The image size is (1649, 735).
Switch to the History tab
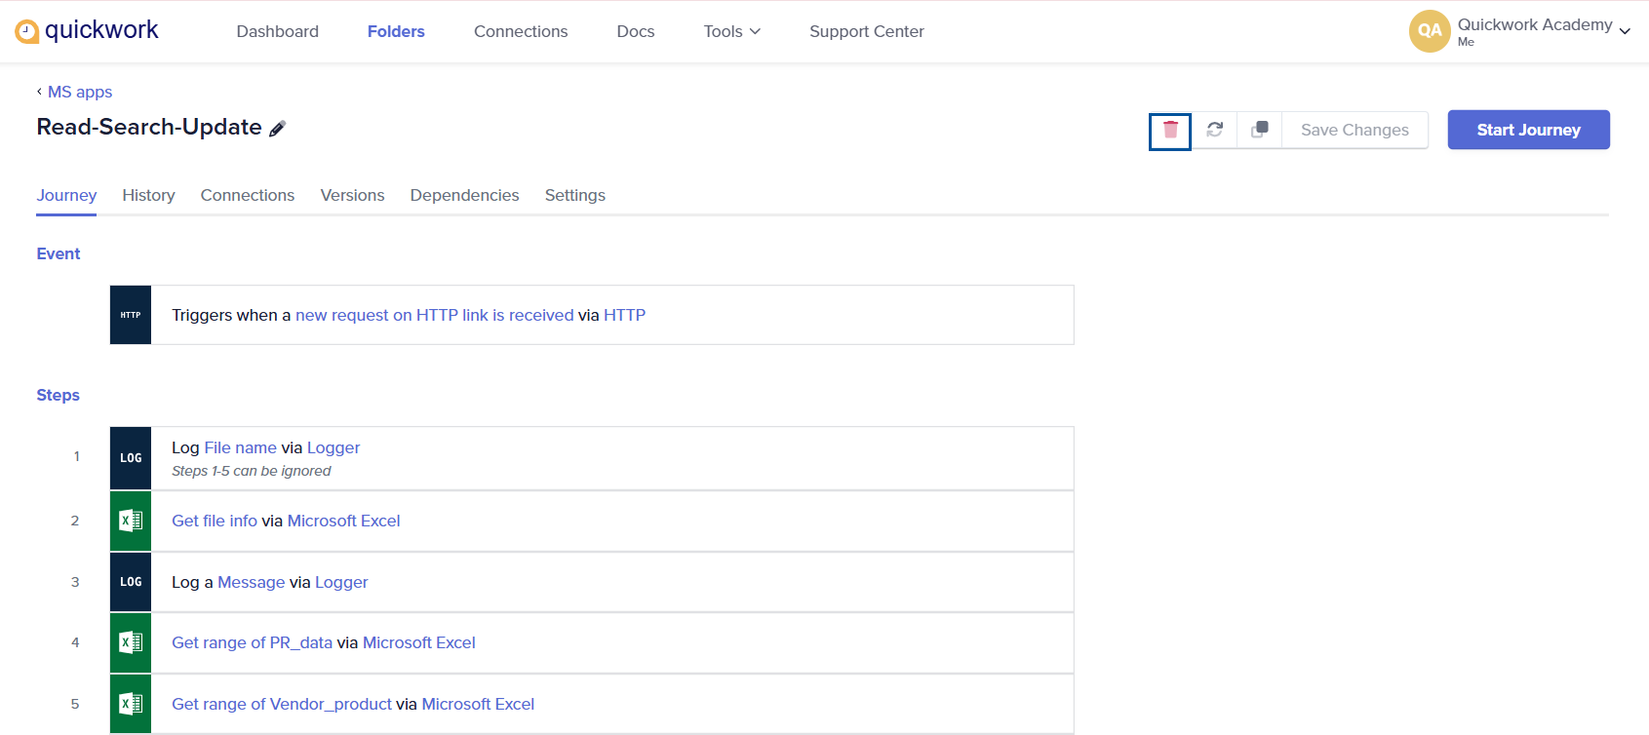pyautogui.click(x=148, y=195)
